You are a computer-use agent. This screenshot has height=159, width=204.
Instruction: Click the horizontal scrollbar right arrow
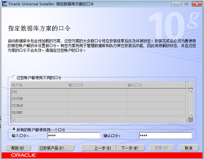point(186,120)
